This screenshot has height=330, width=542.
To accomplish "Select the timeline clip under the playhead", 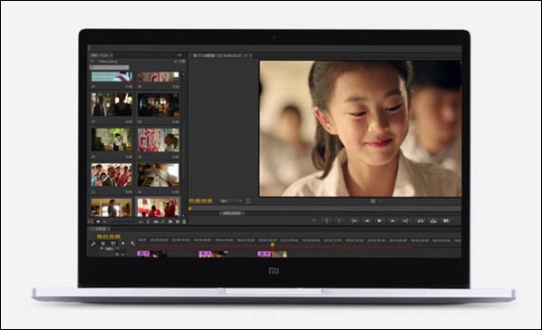I will tap(273, 254).
